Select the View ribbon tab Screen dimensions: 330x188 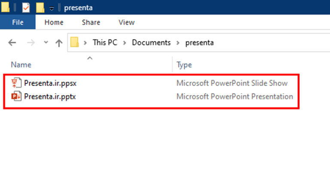126,22
